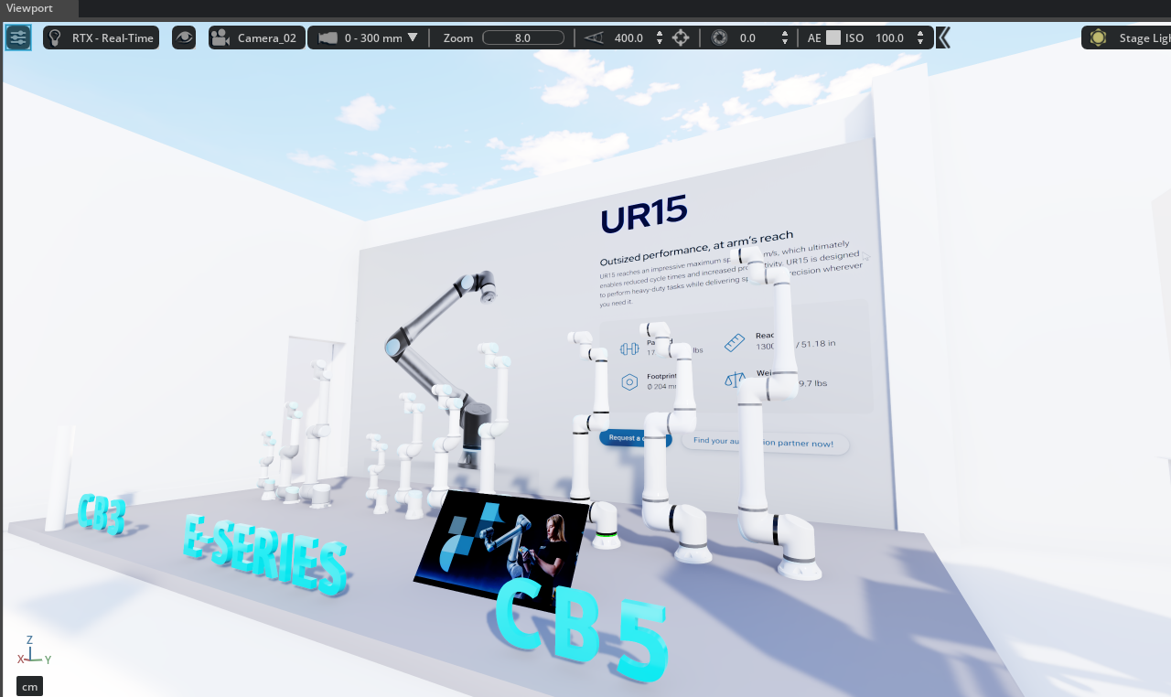Collapse the camera toolbar chevron

tap(943, 38)
